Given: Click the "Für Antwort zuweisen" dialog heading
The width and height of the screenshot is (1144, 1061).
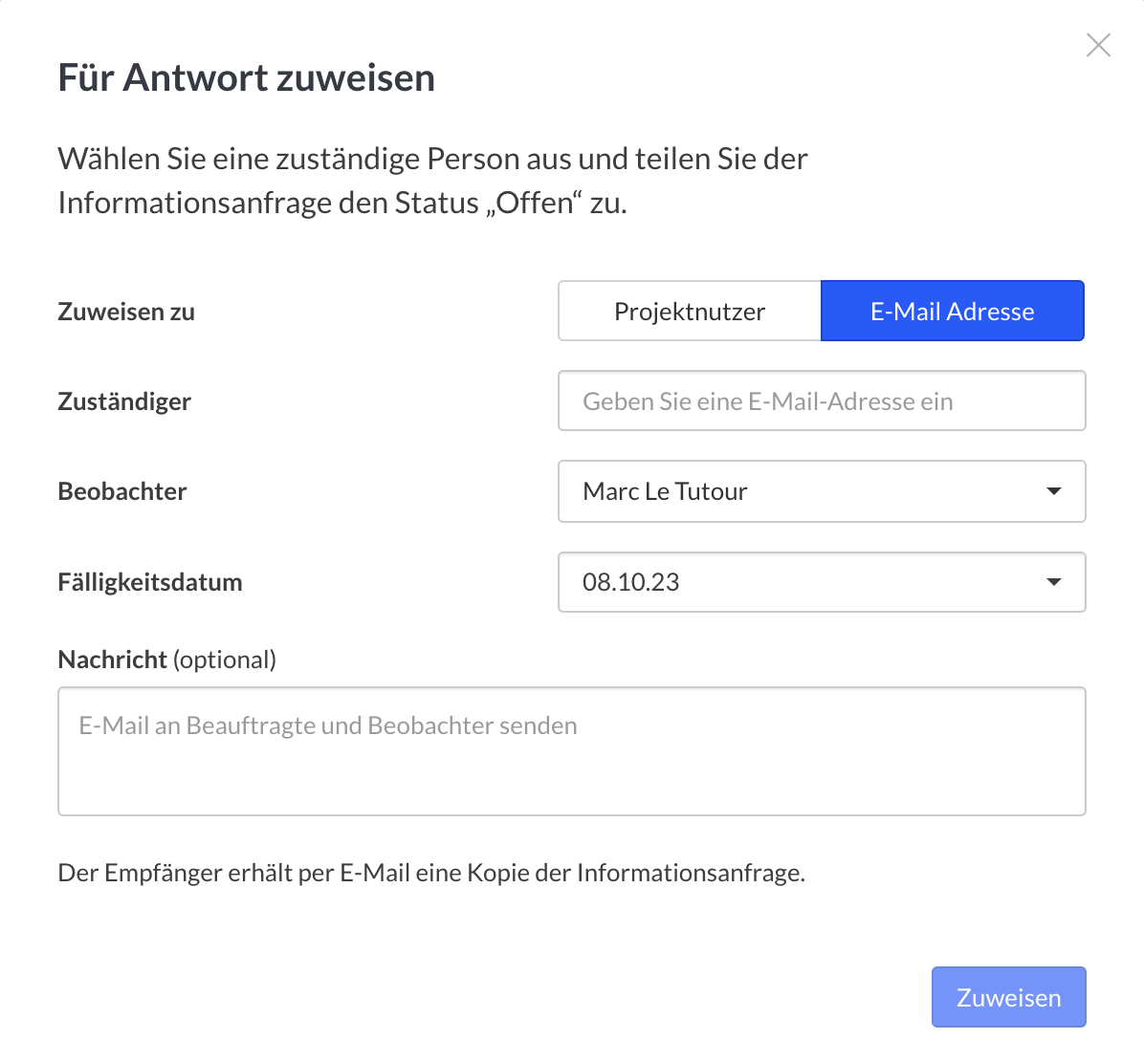Looking at the screenshot, I should click(x=246, y=77).
